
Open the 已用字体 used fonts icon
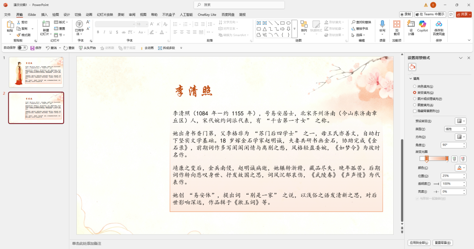tap(79, 24)
